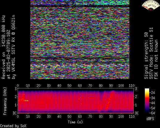Click the "Frequency (kHz)" axis title

tap(5, 101)
